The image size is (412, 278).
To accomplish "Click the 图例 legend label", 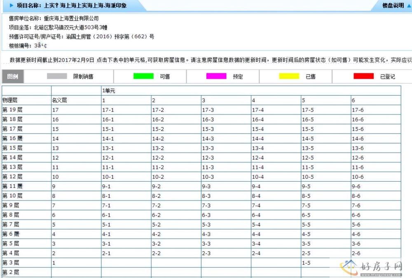I will [x=13, y=77].
